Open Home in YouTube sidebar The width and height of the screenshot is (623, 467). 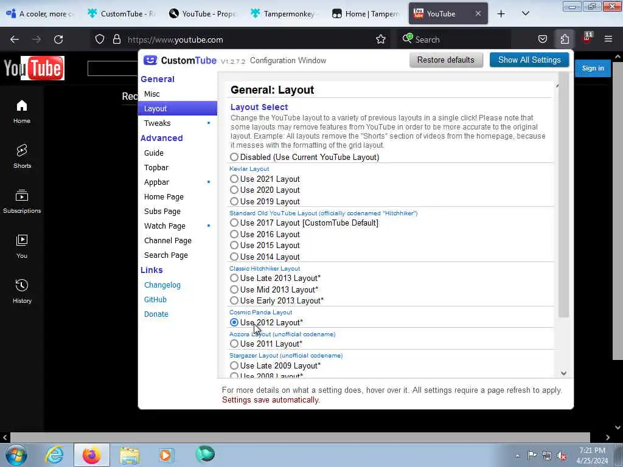[22, 112]
